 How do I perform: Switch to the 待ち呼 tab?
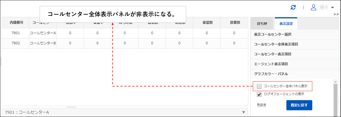262,23
